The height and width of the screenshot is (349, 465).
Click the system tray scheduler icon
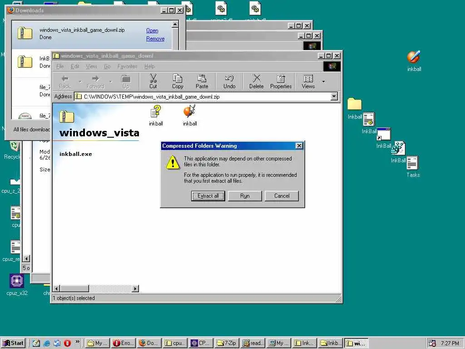pyautogui.click(x=432, y=343)
